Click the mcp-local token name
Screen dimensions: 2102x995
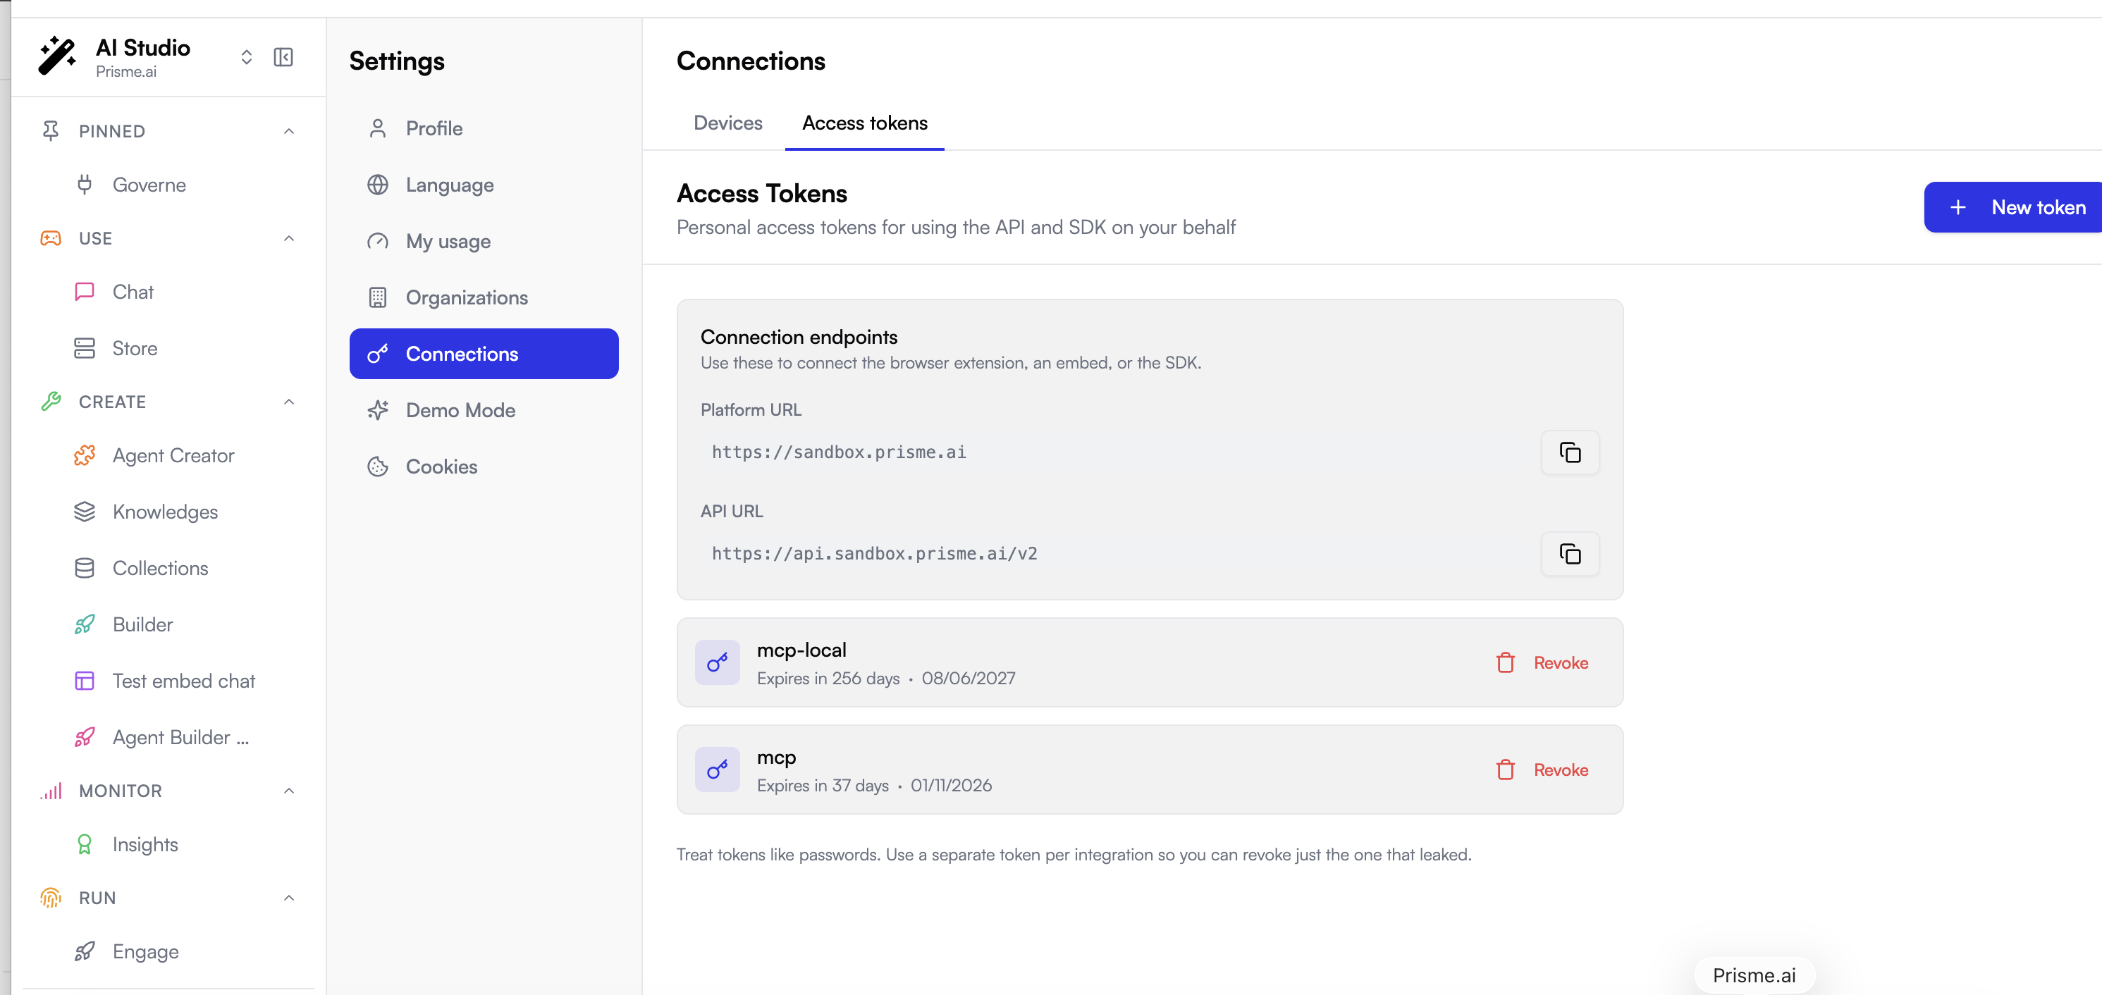pos(801,650)
